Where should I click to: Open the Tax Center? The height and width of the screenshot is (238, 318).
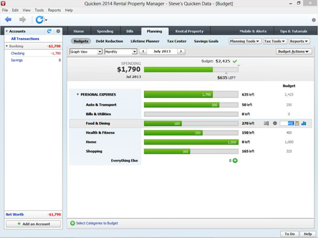click(177, 41)
